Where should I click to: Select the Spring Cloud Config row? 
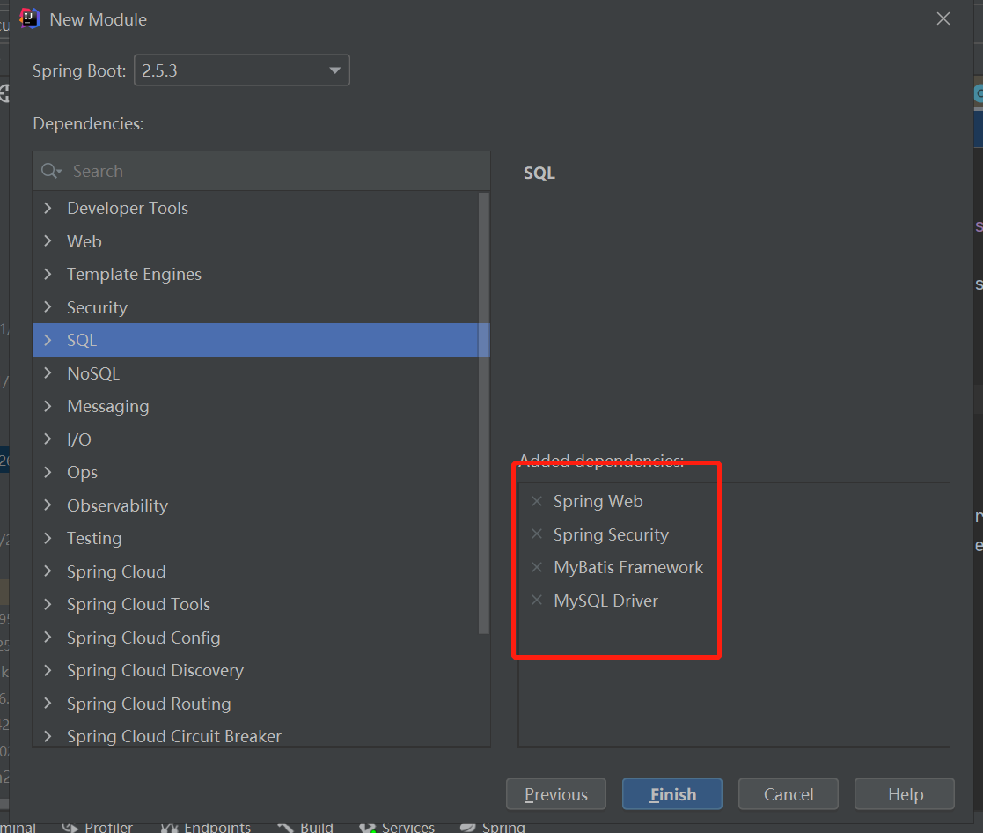[256, 638]
